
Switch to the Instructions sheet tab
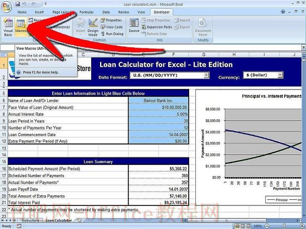click(x=30, y=221)
